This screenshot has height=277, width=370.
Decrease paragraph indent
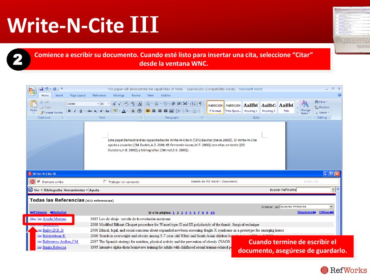[173, 104]
